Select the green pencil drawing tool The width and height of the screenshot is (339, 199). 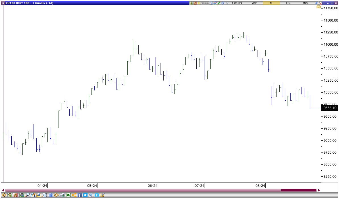(219, 3)
